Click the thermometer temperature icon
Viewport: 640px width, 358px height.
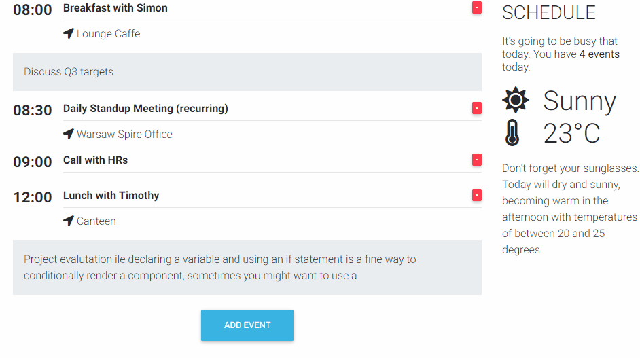tap(512, 132)
